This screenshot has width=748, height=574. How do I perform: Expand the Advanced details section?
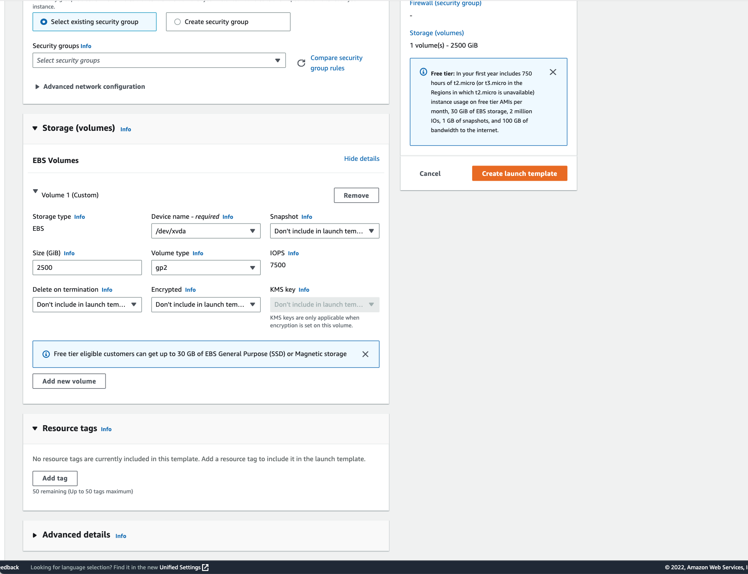pos(35,535)
